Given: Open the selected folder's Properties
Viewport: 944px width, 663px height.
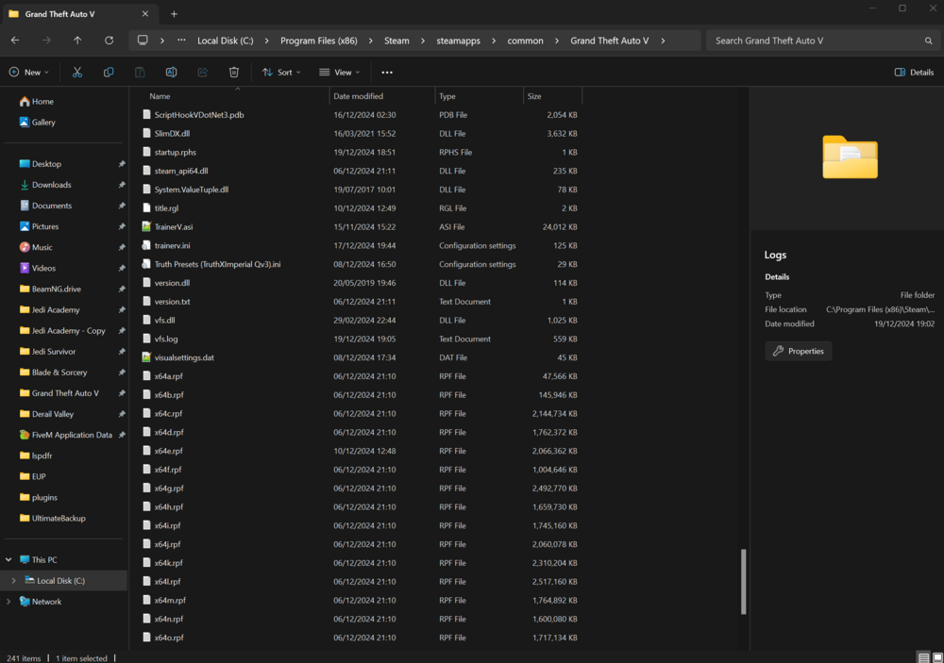Looking at the screenshot, I should (x=798, y=350).
